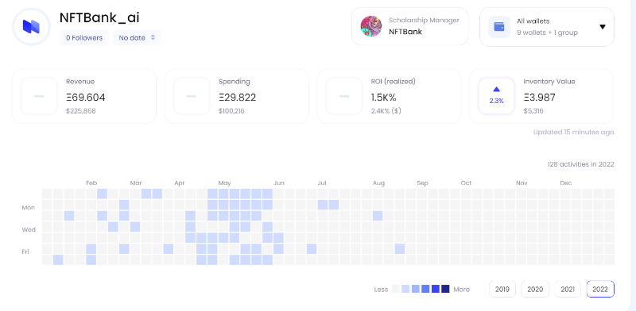Click the Inventory Value 2.3% up arrow
Screen dimensions: 636x311
coord(496,90)
